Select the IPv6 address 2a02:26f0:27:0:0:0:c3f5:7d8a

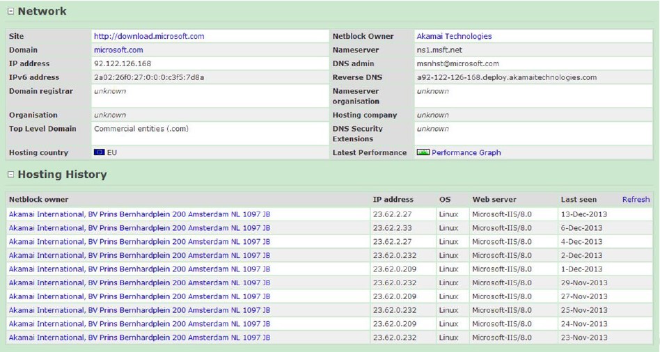point(149,77)
